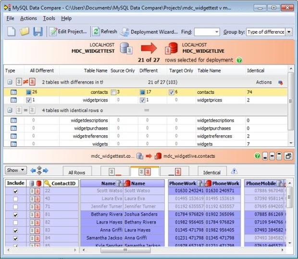
Task: Check Include for ContactID 82
Action: [15, 222]
